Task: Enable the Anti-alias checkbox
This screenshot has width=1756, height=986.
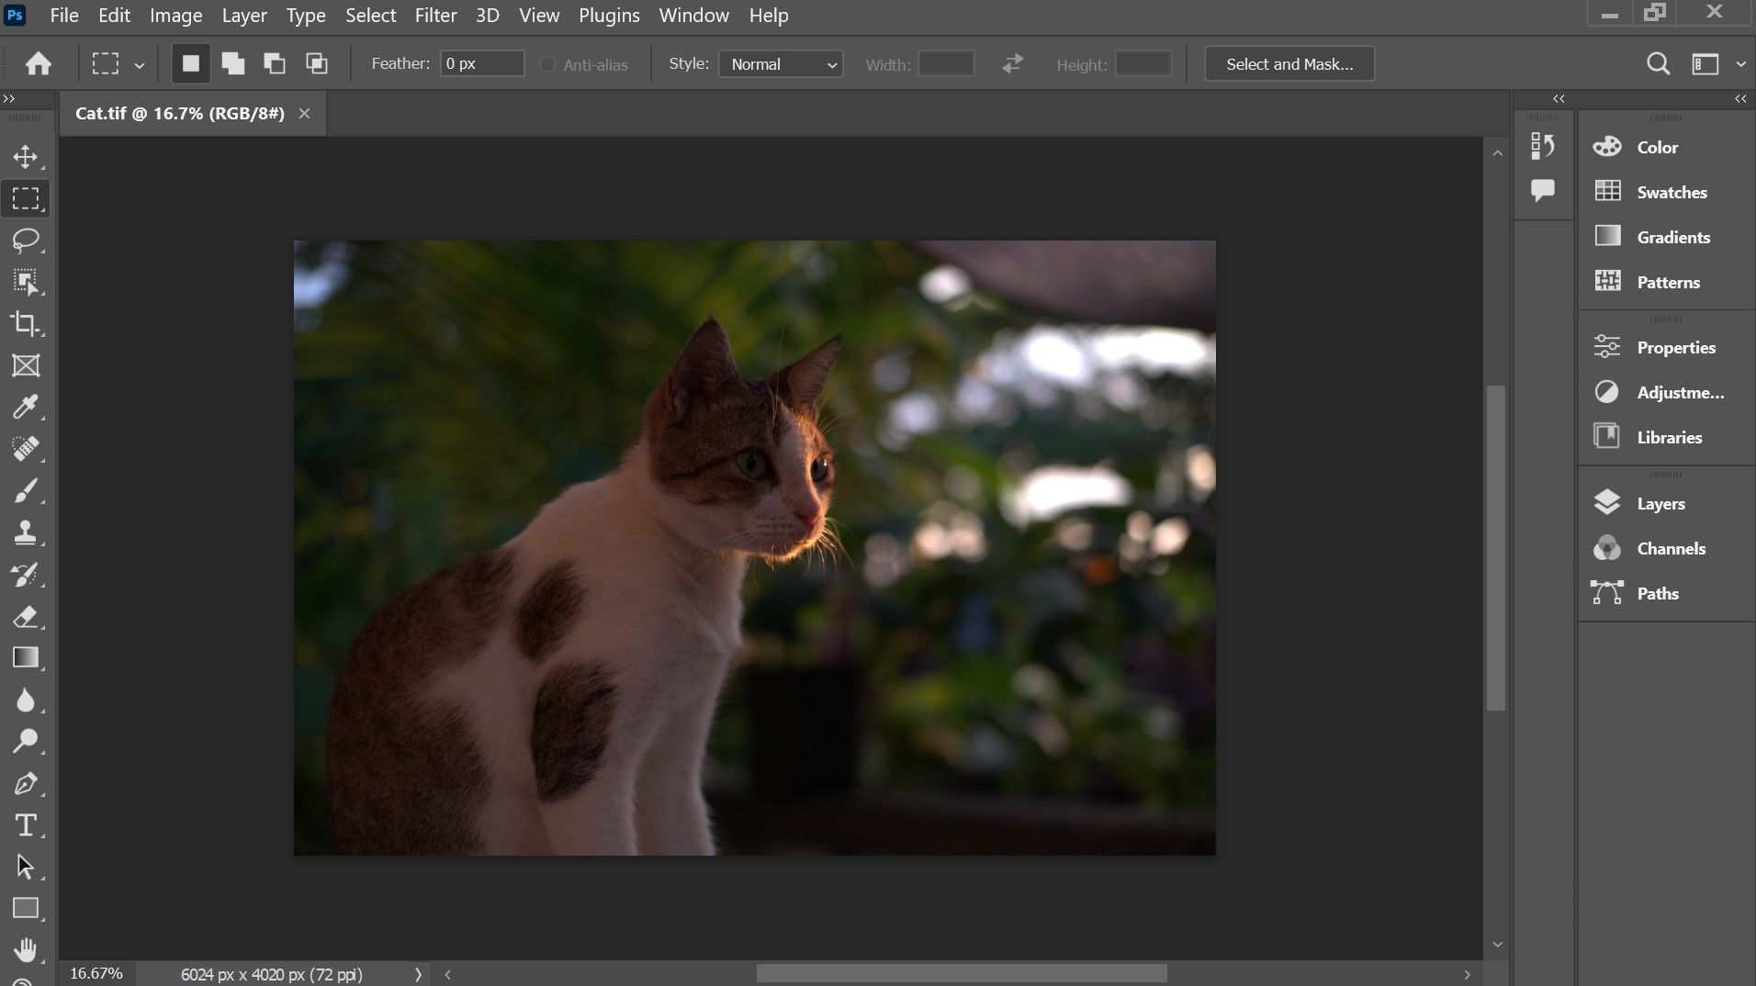Action: point(547,63)
